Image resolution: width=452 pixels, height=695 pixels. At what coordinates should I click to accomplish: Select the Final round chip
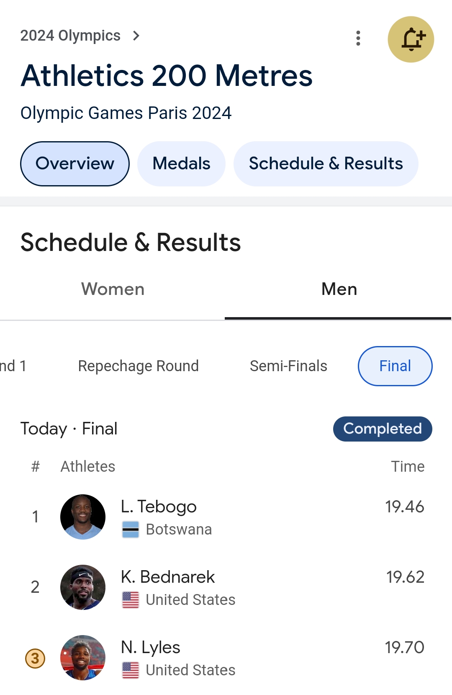point(395,366)
